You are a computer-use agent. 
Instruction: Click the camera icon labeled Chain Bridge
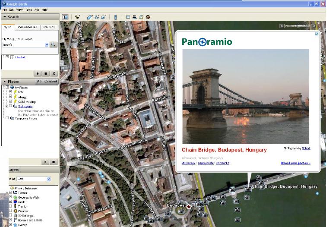click(x=248, y=189)
